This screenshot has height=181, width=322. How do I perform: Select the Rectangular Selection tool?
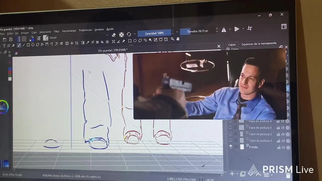(x=130, y=41)
